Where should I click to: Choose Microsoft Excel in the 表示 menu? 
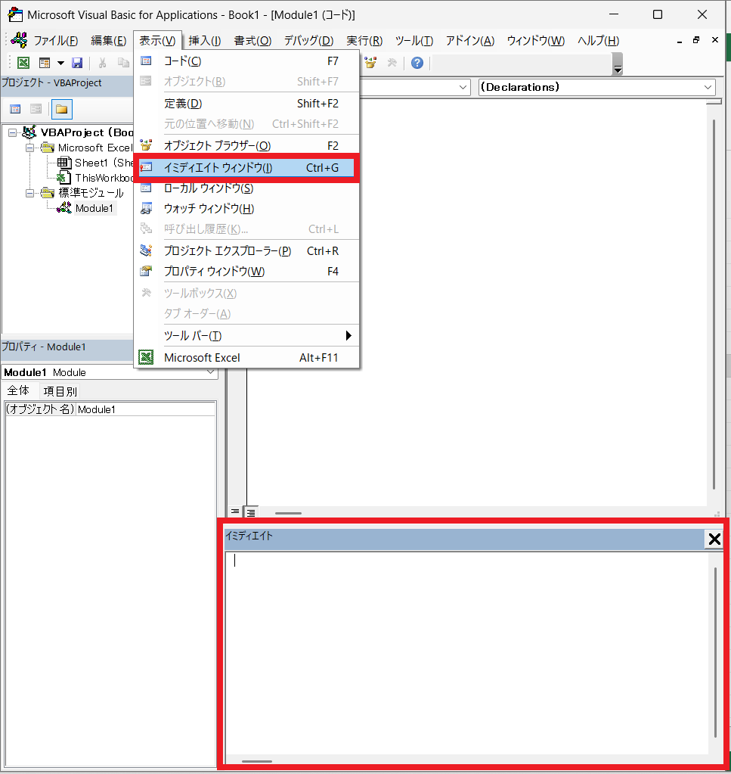(246, 357)
